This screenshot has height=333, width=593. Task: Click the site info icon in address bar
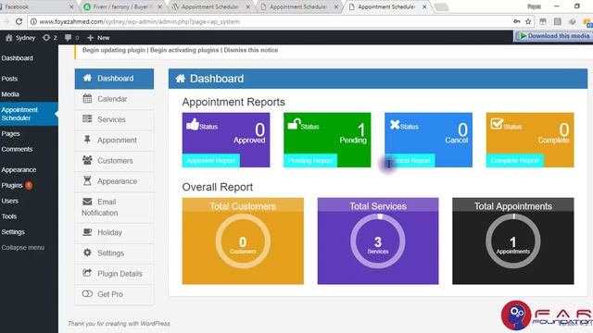pos(33,21)
